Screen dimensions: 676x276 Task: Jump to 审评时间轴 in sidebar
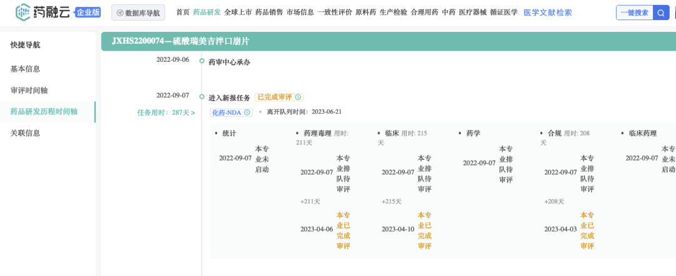click(29, 91)
